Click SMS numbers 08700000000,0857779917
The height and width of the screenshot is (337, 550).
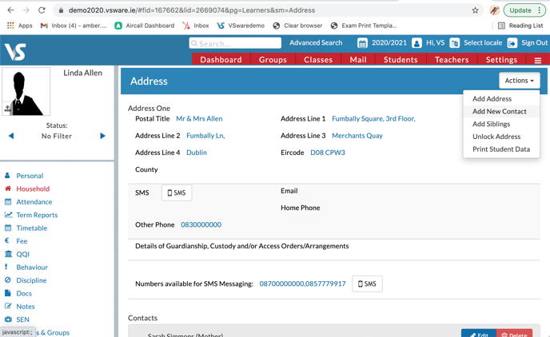[302, 283]
